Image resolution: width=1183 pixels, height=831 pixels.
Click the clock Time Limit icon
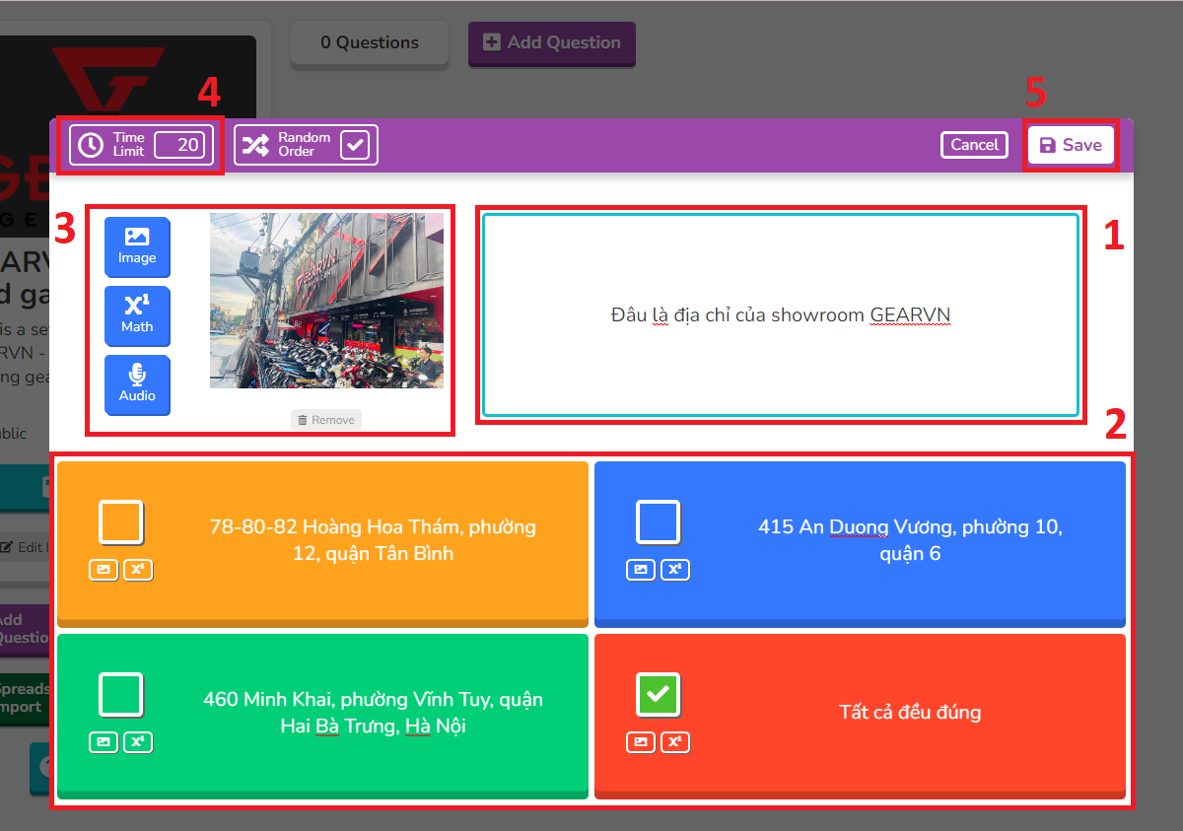click(91, 145)
